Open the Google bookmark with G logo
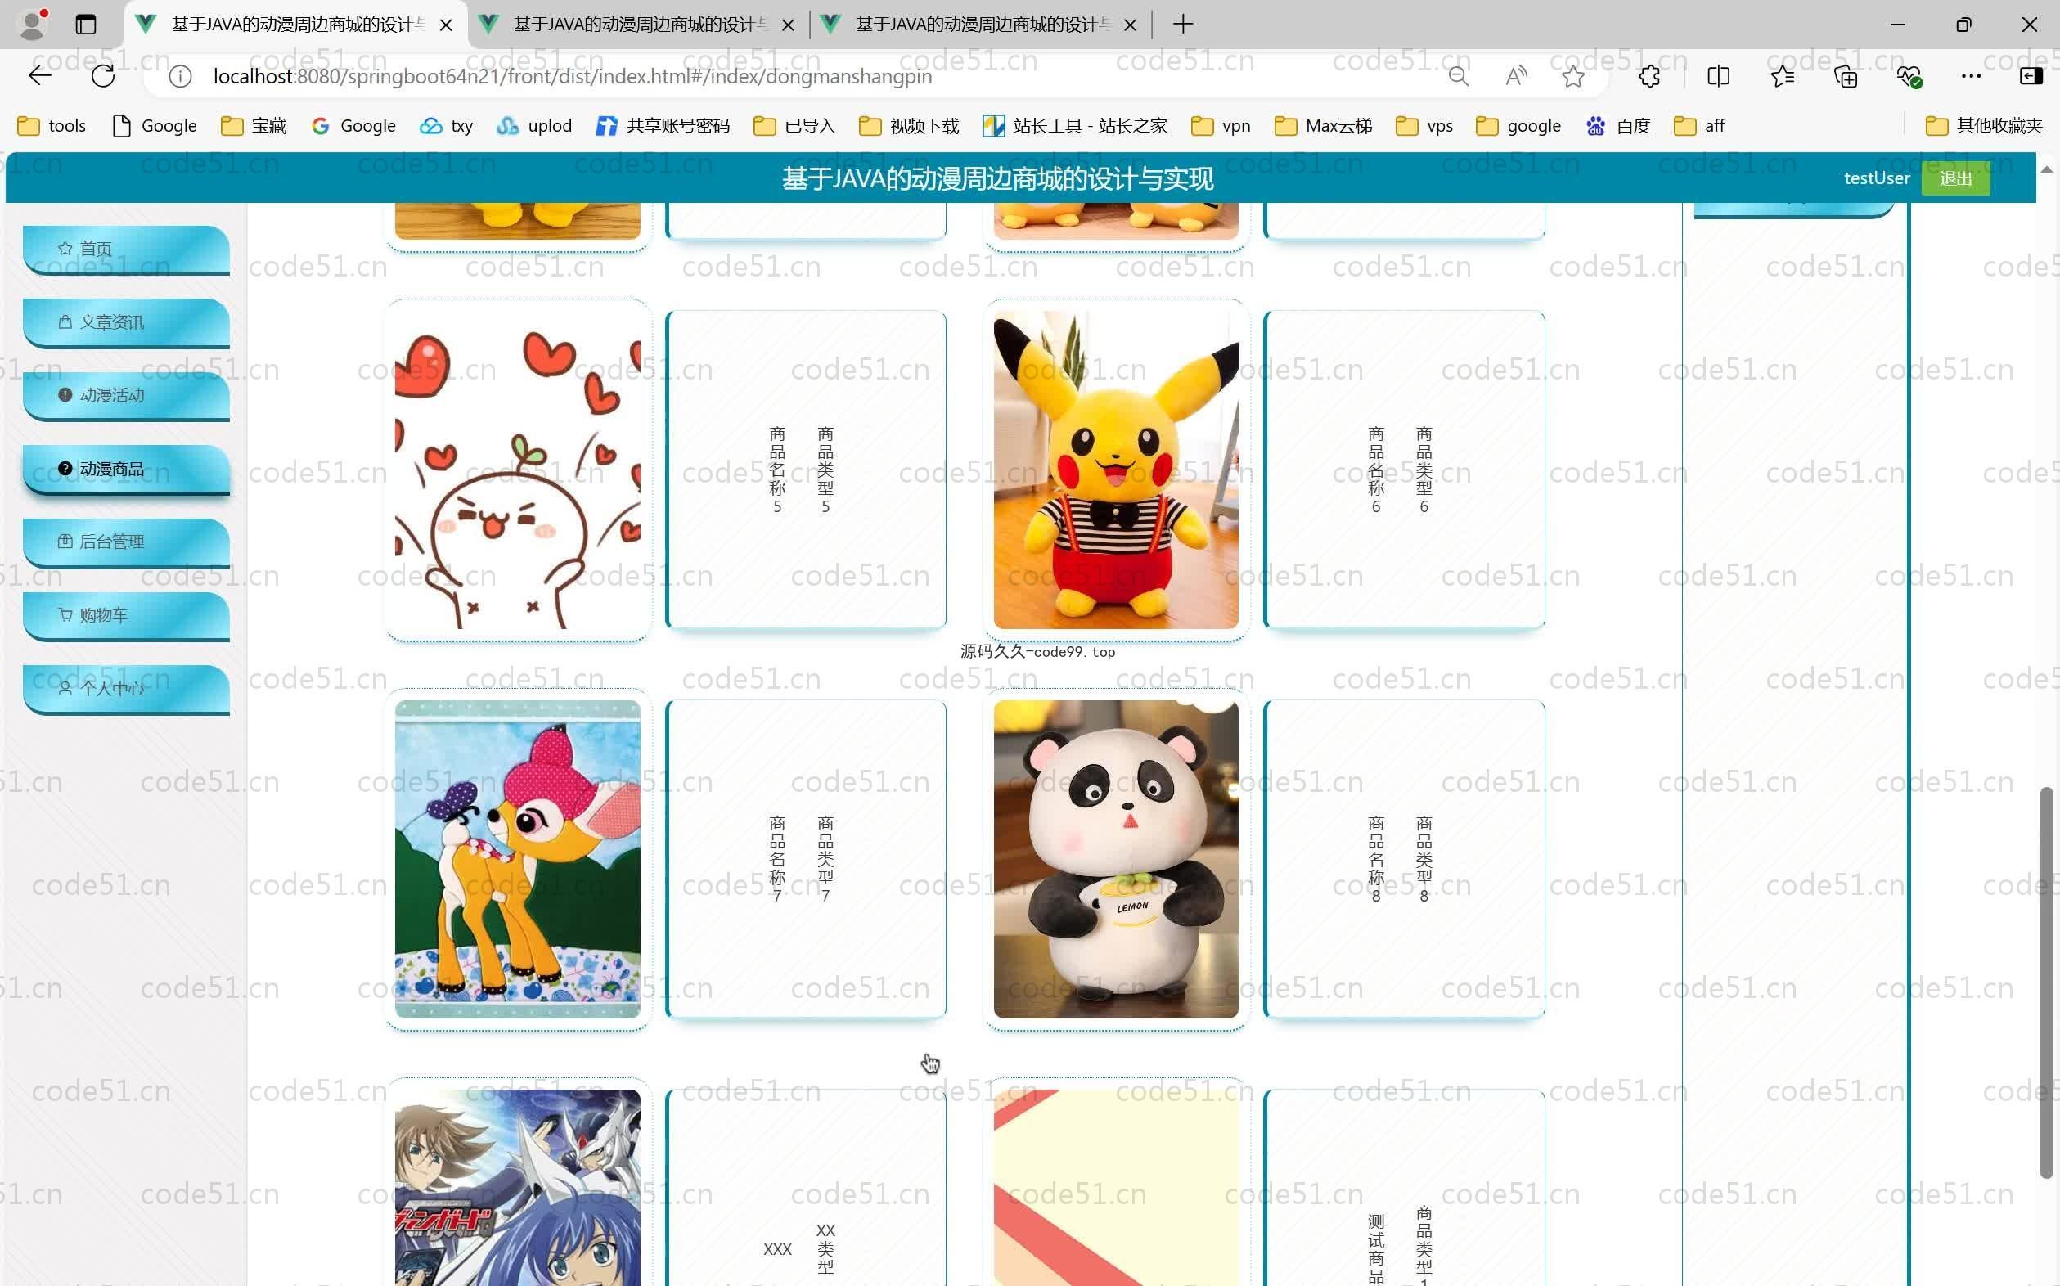 [x=353, y=126]
